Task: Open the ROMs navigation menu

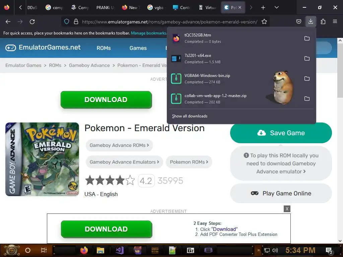Action: [104, 48]
